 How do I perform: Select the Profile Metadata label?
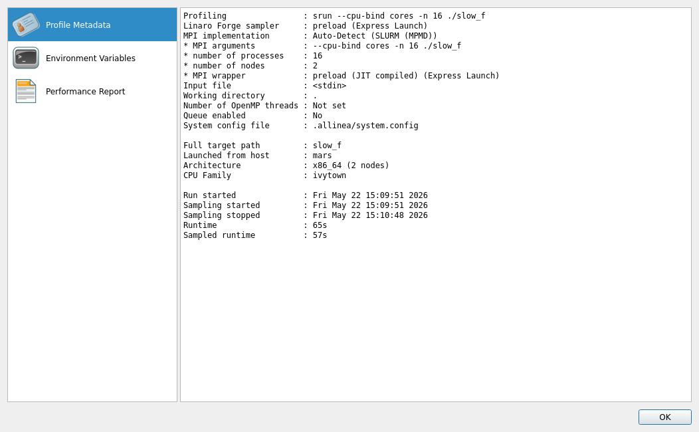pos(78,25)
